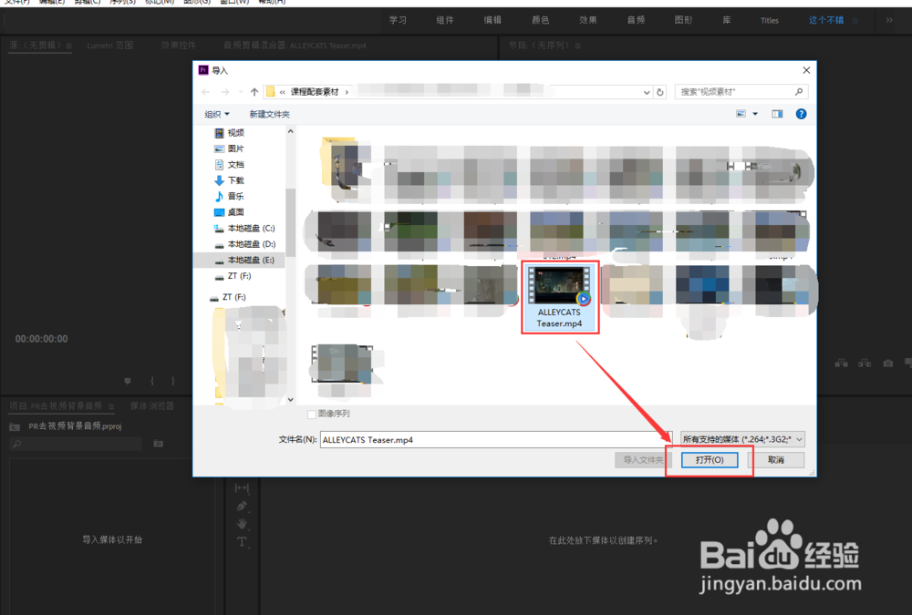Select the Slip tool in tools panel

(242, 487)
